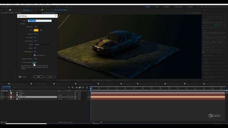Screen dimensions: 228x128
Task: Close the Light Settings dialog
Action: [56, 16]
